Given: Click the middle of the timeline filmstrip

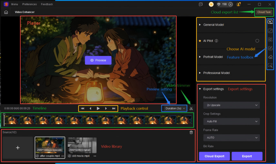Looking at the screenshot, I should tap(98, 120).
